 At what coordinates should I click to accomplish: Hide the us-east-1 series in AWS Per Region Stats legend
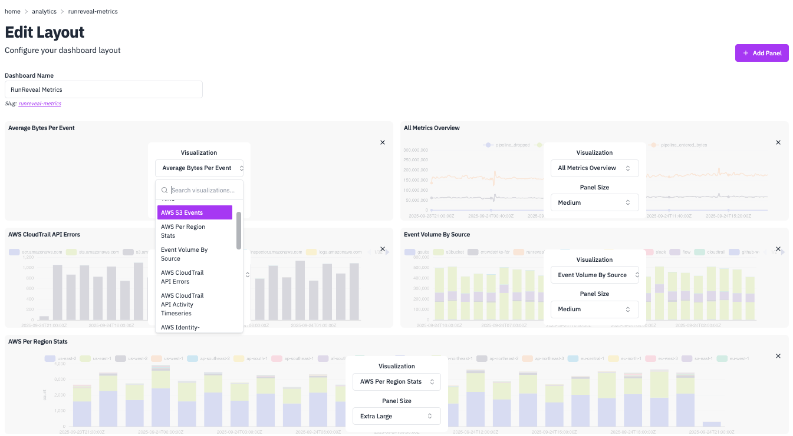100,358
